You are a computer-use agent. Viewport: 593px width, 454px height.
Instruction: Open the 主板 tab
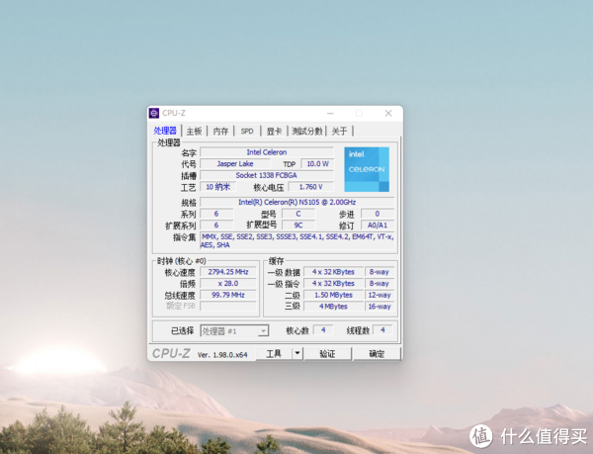pos(194,131)
